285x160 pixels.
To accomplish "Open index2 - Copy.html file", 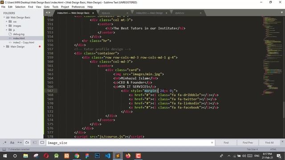I will coord(24,43).
